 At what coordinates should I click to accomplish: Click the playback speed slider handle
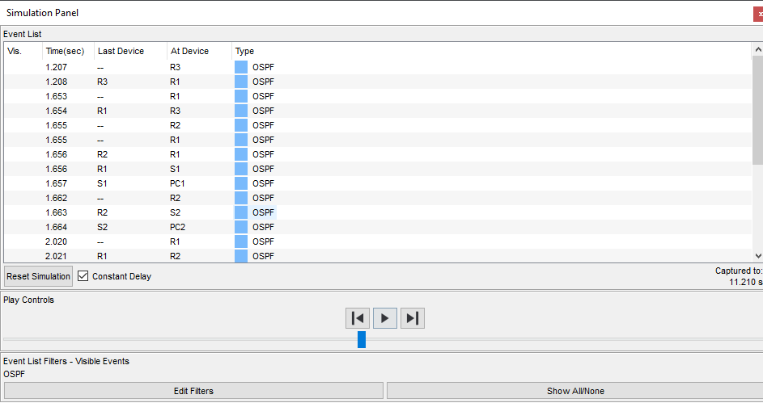362,339
